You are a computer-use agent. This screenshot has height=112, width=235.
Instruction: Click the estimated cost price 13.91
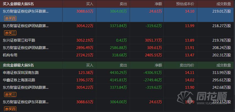click(189, 48)
